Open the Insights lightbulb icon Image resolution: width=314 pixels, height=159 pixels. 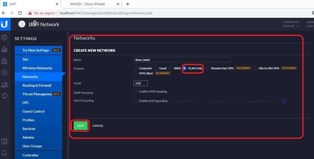(4, 96)
